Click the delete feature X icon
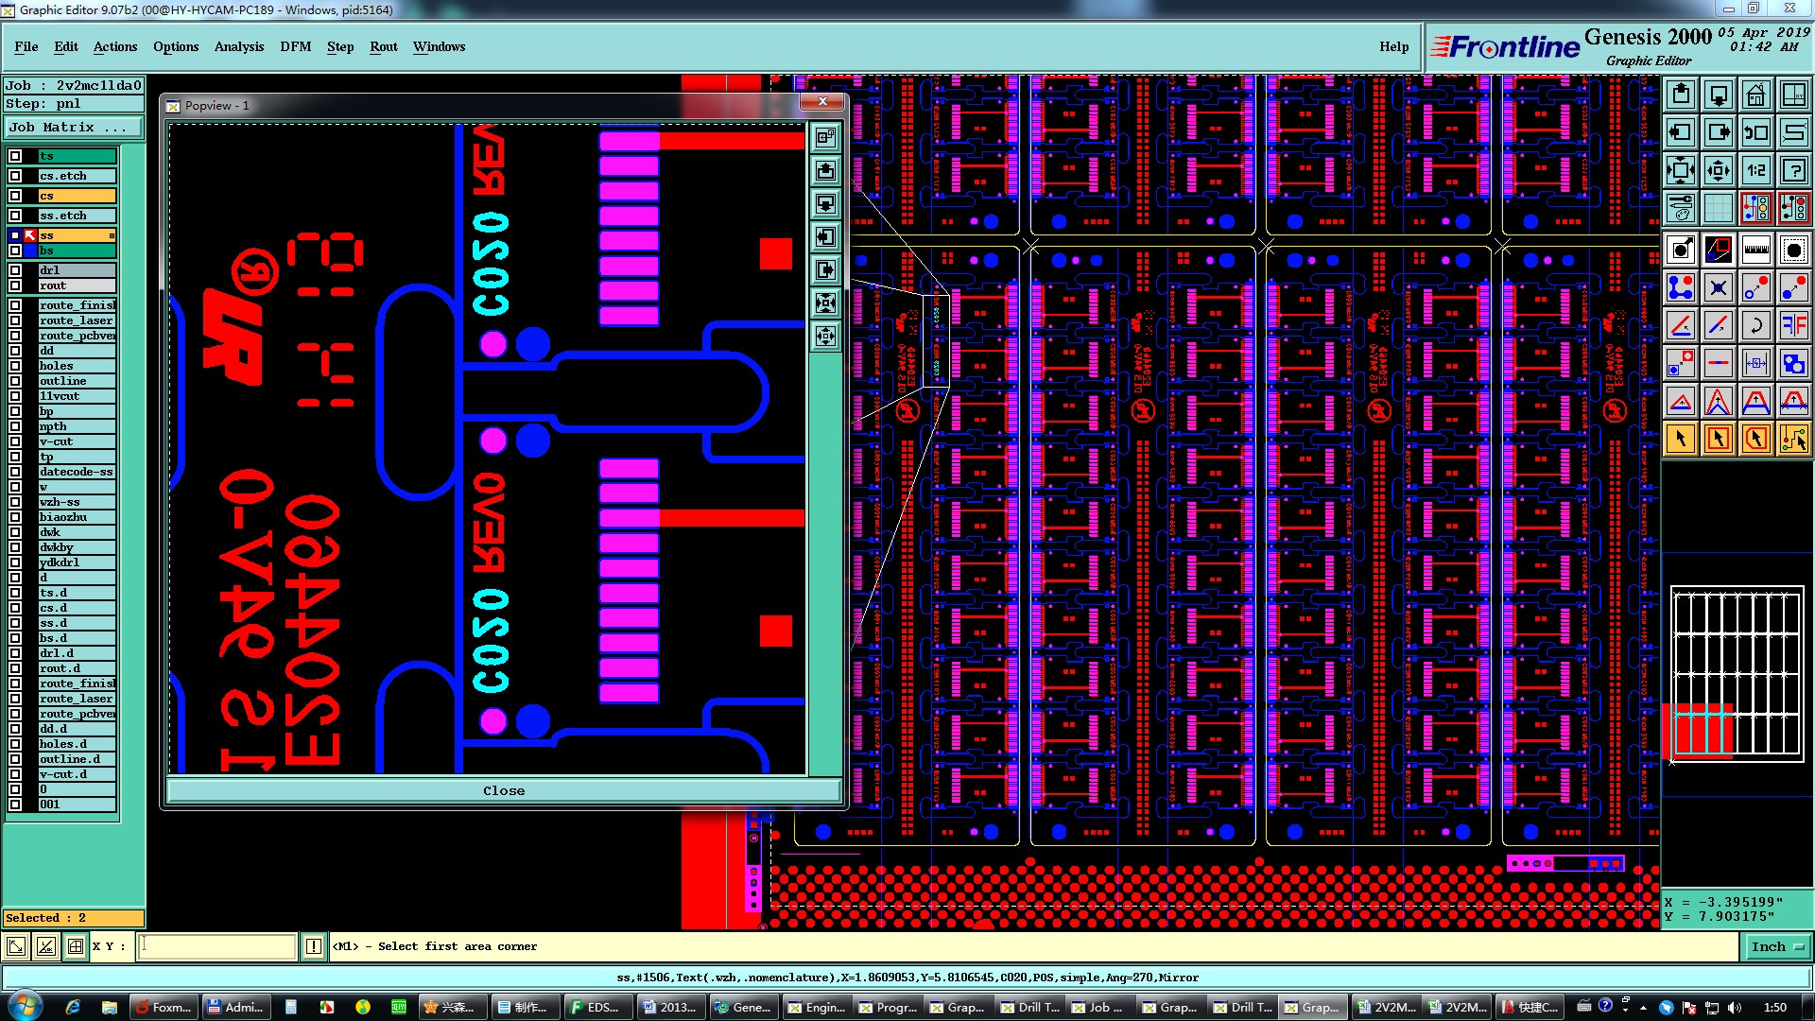The height and width of the screenshot is (1021, 1815). (x=1718, y=287)
